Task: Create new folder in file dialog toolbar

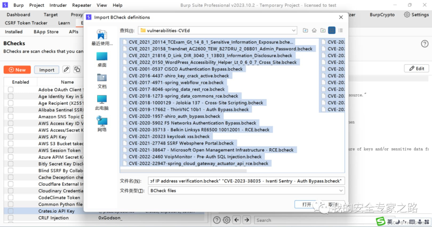Action: (x=323, y=30)
